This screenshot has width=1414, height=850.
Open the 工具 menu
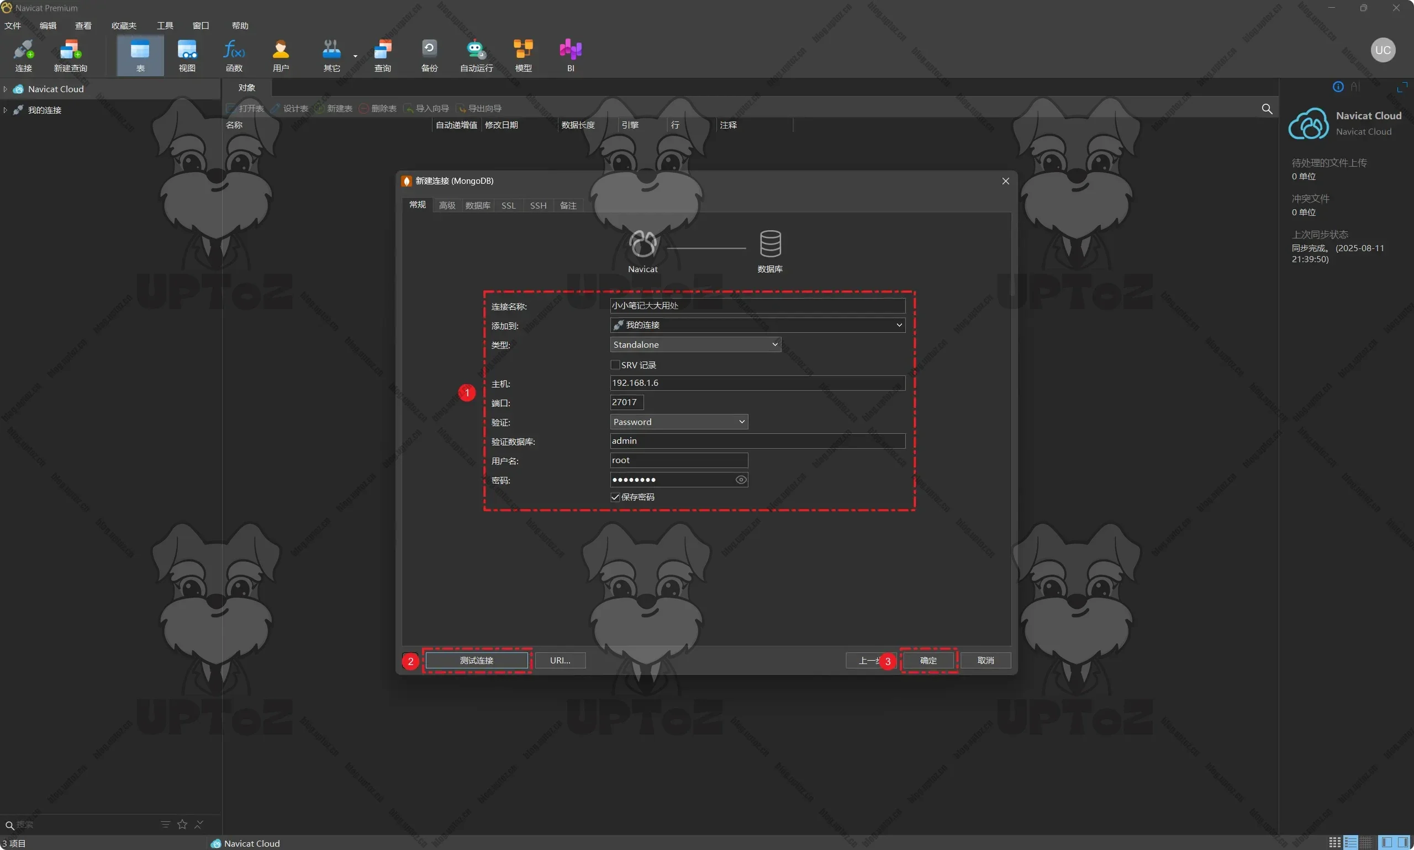[x=165, y=26]
